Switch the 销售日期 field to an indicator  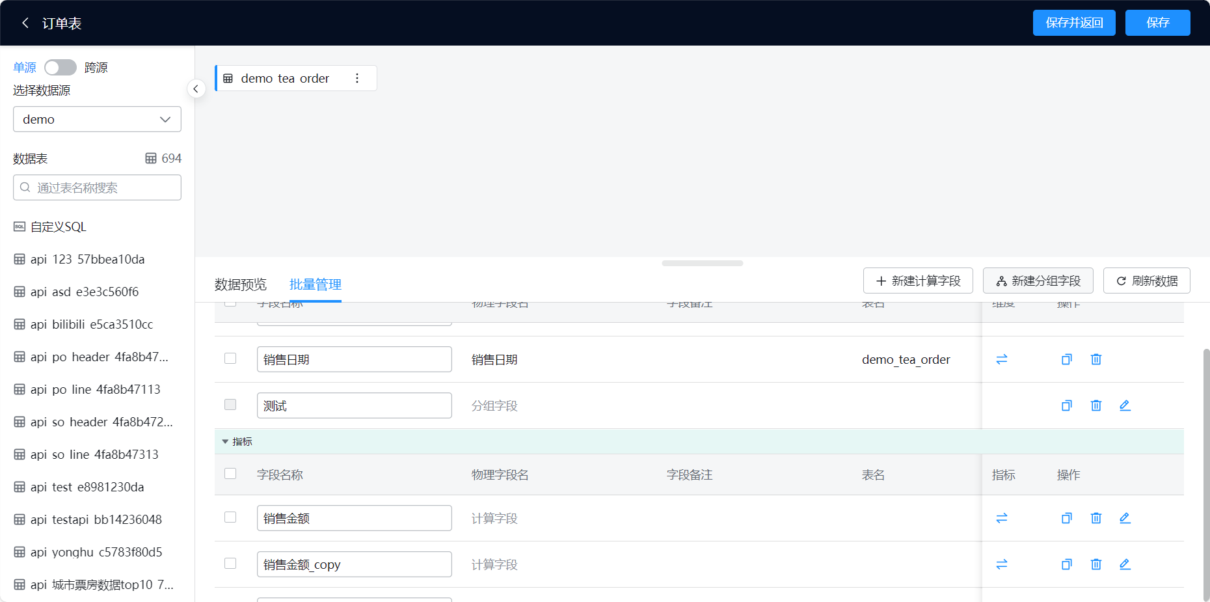(1002, 359)
